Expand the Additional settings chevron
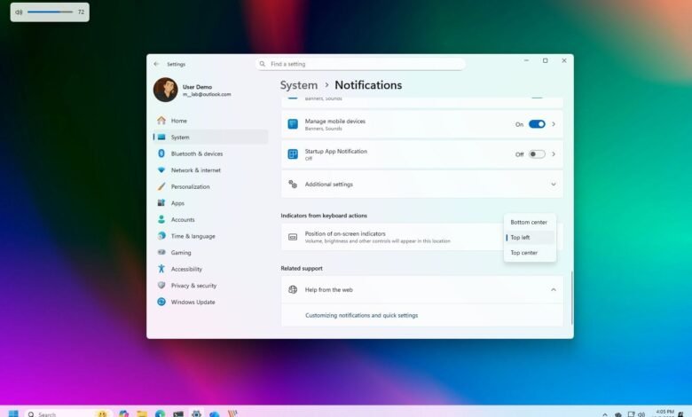This screenshot has width=692, height=417. (554, 184)
